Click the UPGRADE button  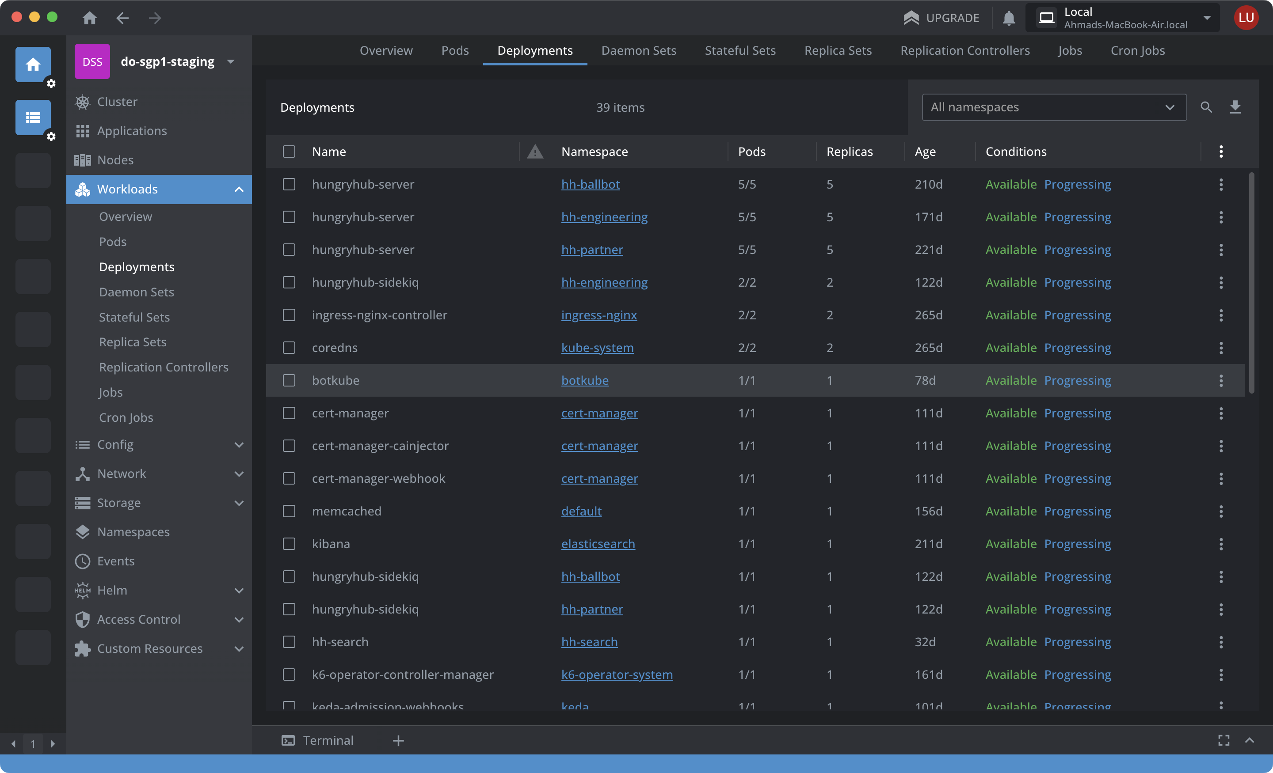point(941,18)
